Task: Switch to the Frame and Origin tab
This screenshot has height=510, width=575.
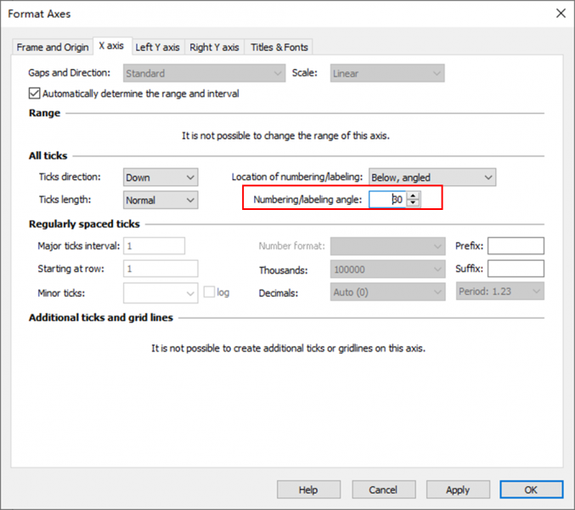Action: tap(53, 48)
